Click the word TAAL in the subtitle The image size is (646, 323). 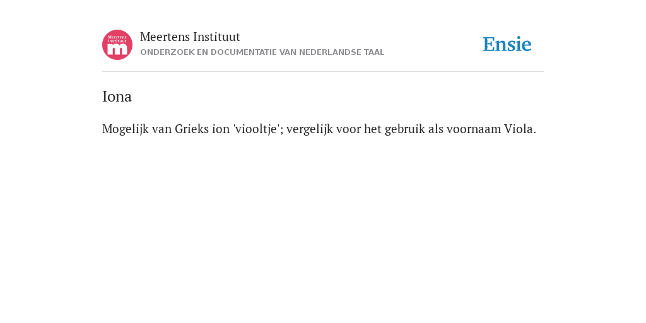(374, 52)
